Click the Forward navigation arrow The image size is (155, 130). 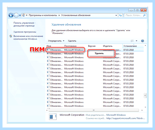16,15
